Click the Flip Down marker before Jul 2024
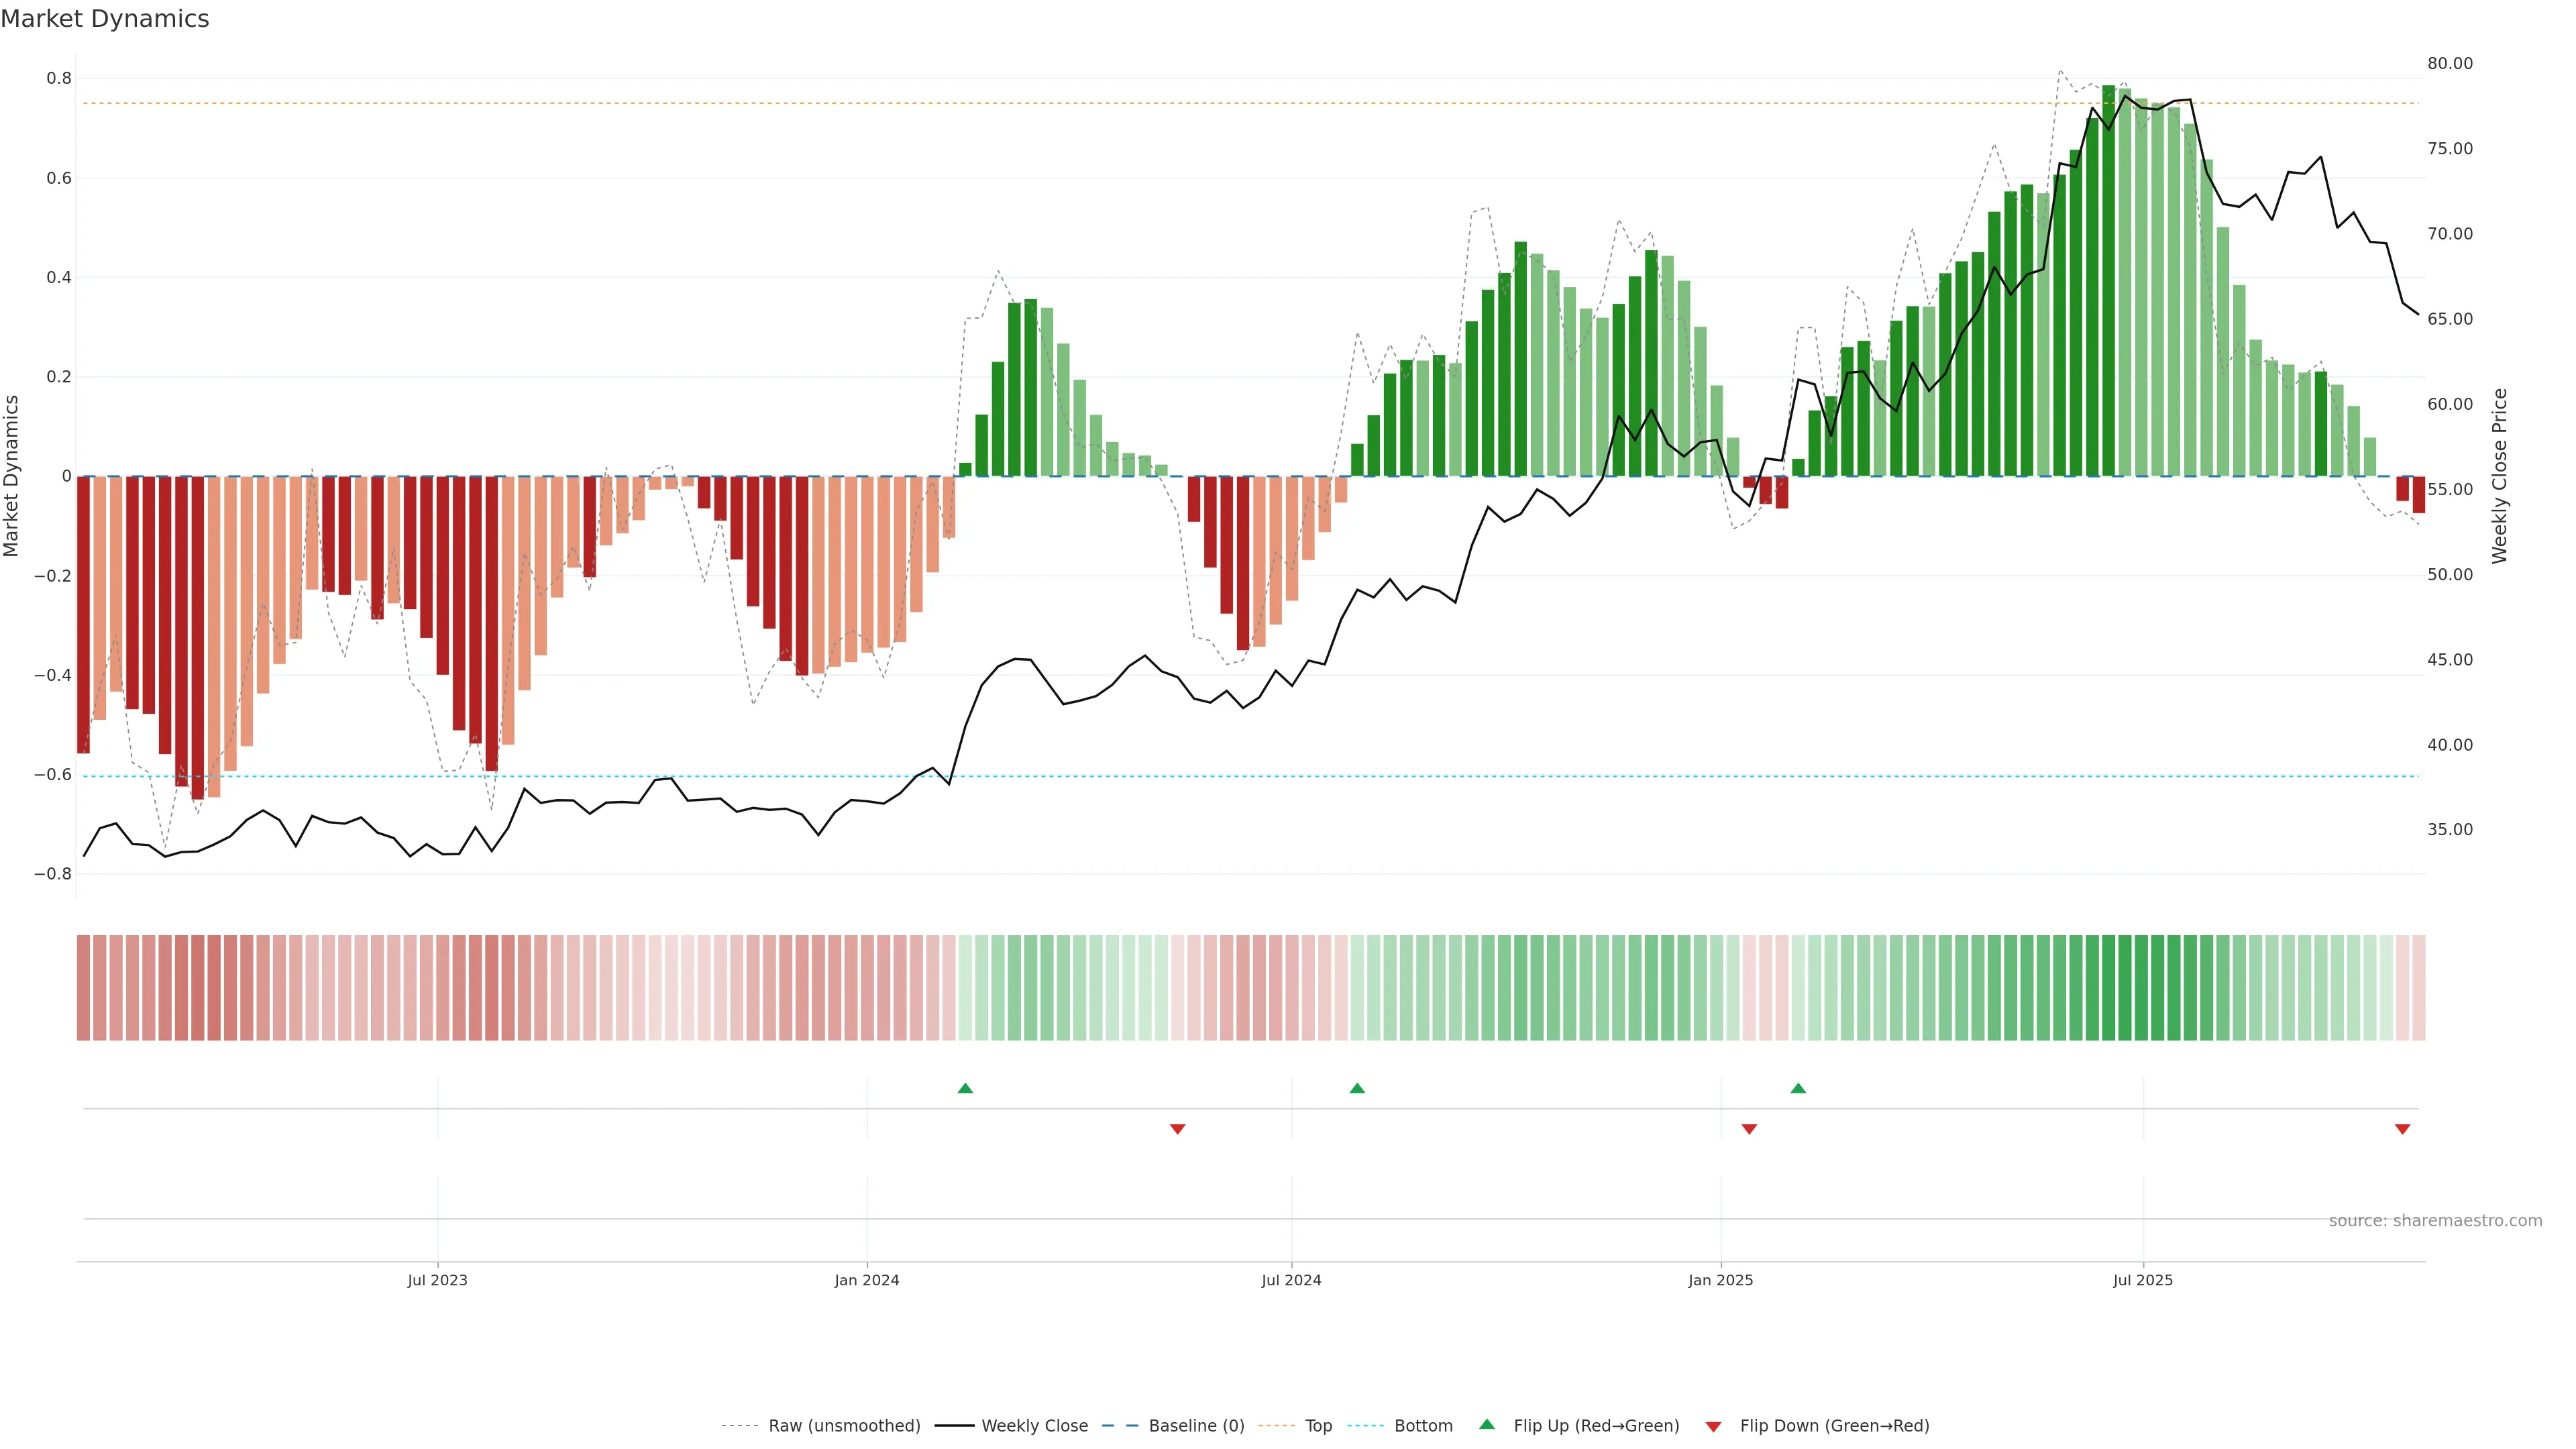Screen dimensions: 2576x1449 tap(1177, 1129)
